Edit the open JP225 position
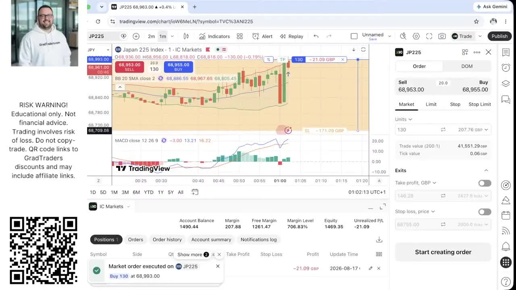Image resolution: width=516 pixels, height=290 pixels. [370, 268]
